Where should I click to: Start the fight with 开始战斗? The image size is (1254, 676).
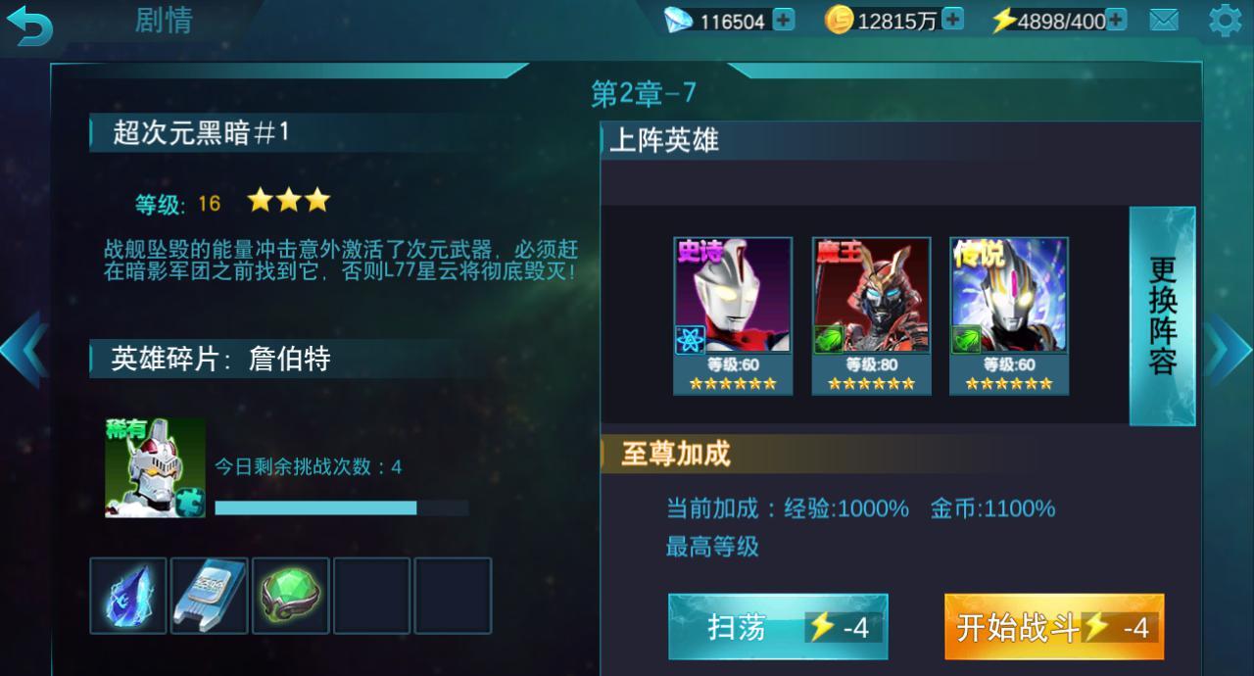[x=1054, y=627]
